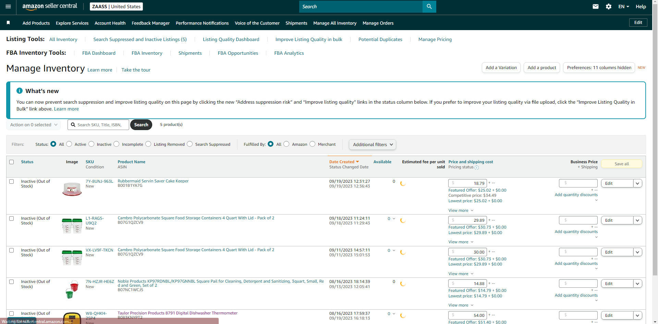Image resolution: width=658 pixels, height=324 pixels.
Task: Expand the Additional filters dropdown
Action: 373,145
